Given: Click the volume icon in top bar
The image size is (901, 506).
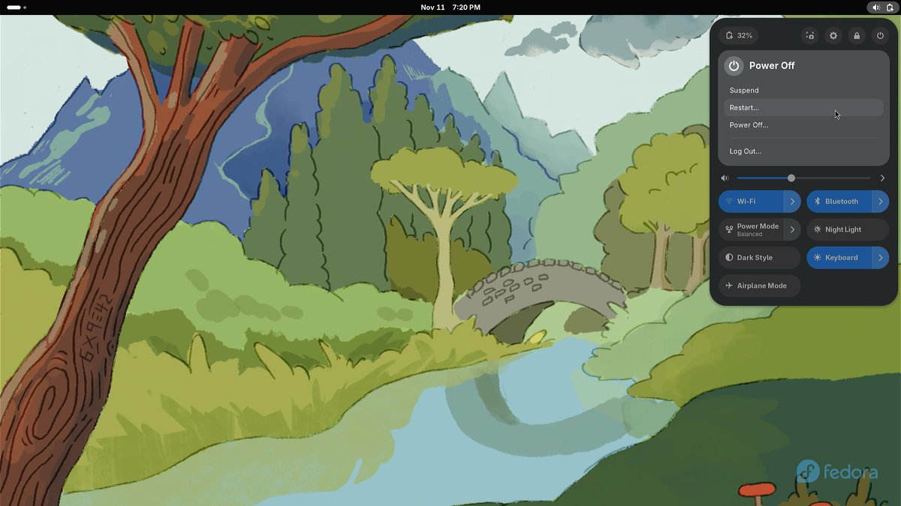Looking at the screenshot, I should [x=875, y=7].
